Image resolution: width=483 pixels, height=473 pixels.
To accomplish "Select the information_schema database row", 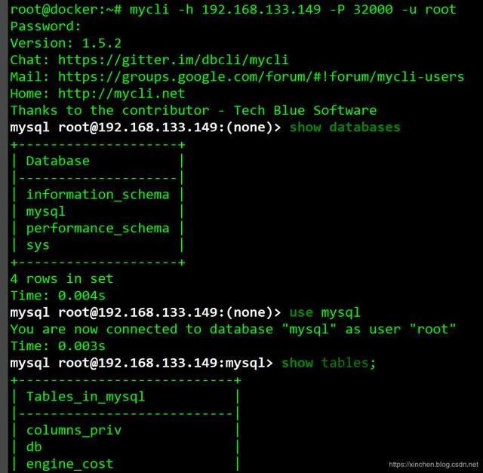I will tap(97, 195).
